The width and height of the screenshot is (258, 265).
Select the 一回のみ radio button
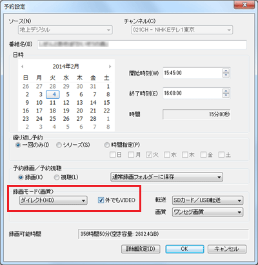(18, 145)
